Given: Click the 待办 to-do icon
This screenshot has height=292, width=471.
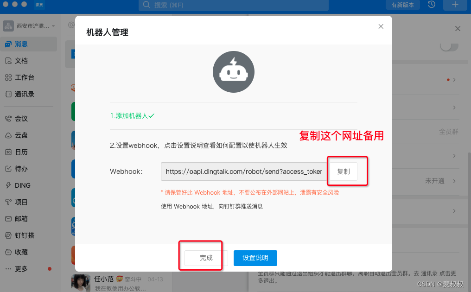Looking at the screenshot, I should coord(8,169).
